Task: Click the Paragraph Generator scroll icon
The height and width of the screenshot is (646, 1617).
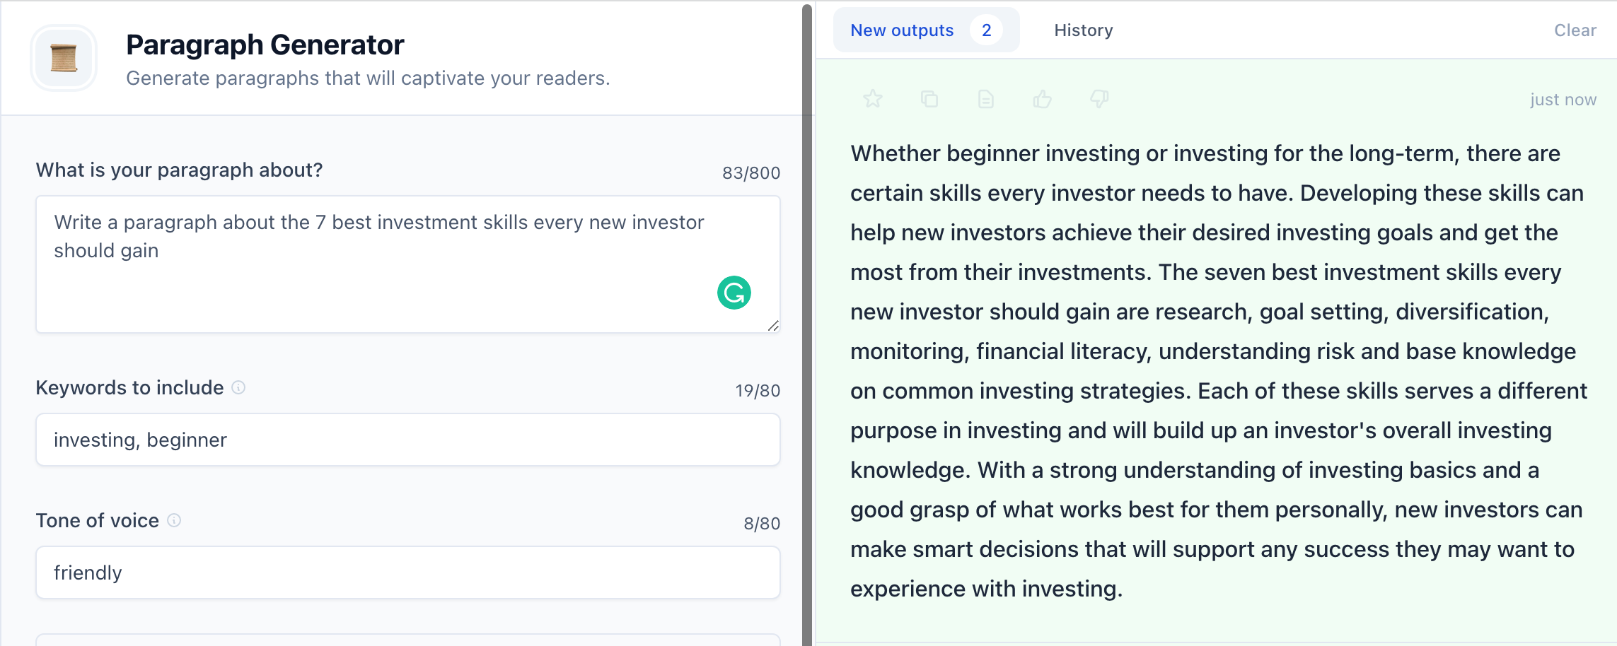Action: (x=64, y=58)
